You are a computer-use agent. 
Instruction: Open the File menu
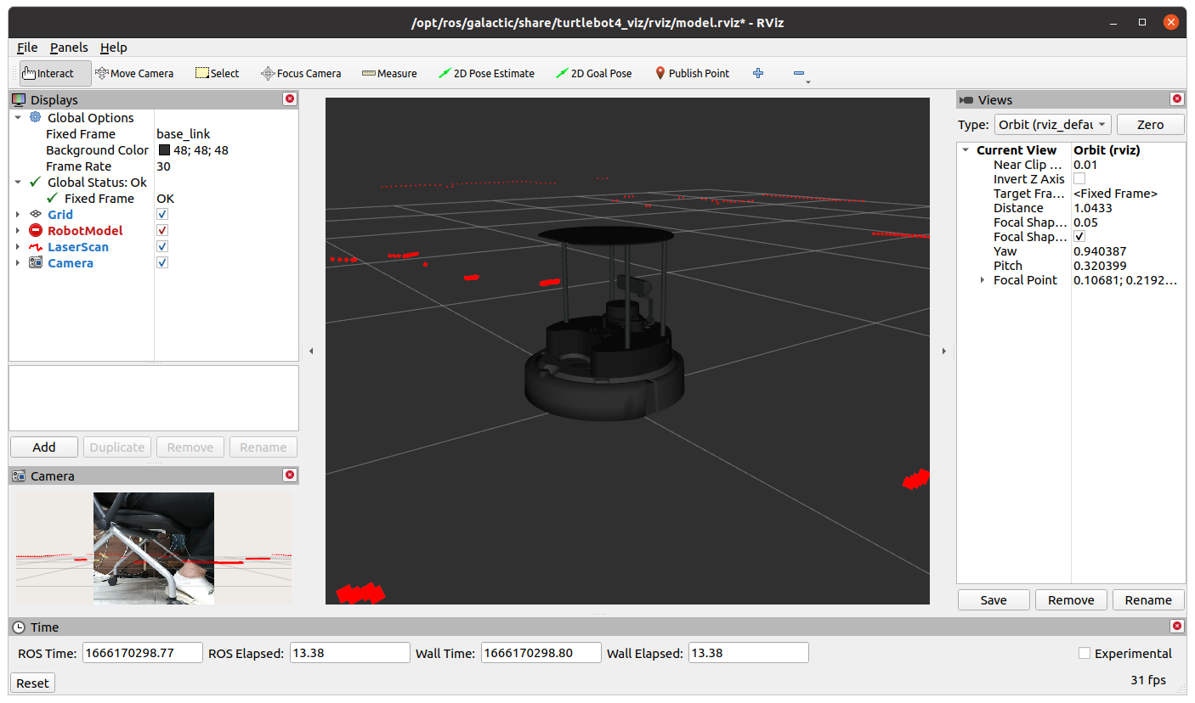point(26,47)
